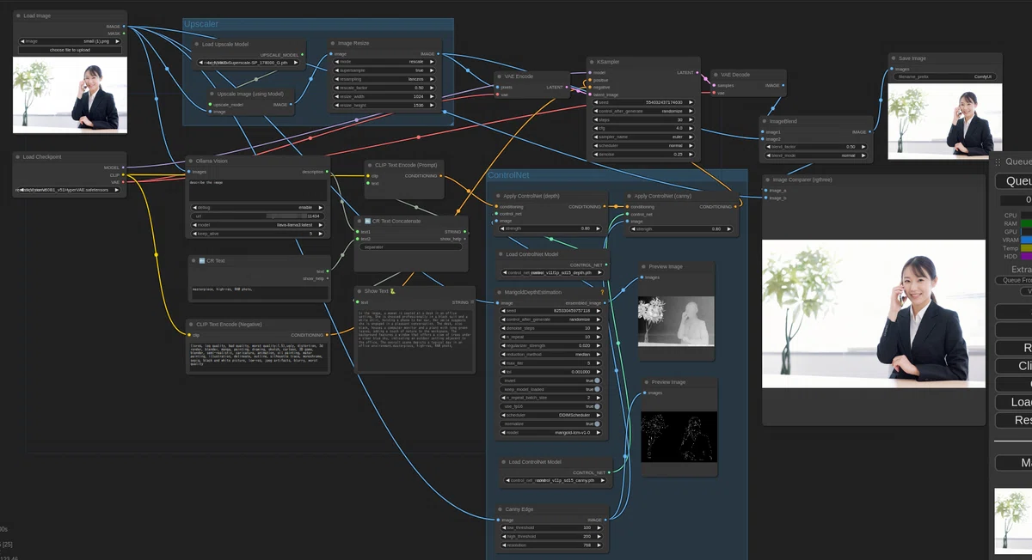This screenshot has height=560, width=1032.
Task: Collapse the Image Resize node
Action: click(x=334, y=42)
